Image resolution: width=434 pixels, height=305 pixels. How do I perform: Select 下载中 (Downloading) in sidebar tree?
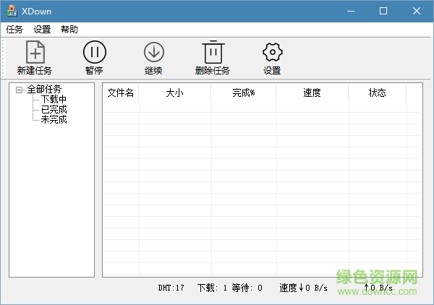(x=54, y=100)
